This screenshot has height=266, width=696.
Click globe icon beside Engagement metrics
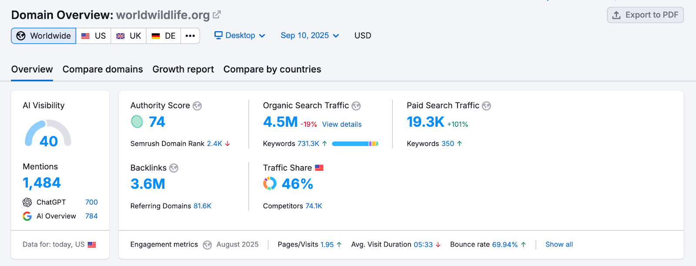[207, 245]
